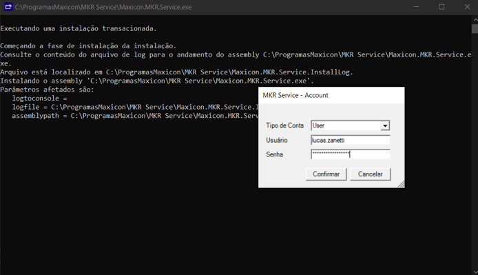
Task: Open the Tipo de Conta dropdown arrow
Action: 385,125
